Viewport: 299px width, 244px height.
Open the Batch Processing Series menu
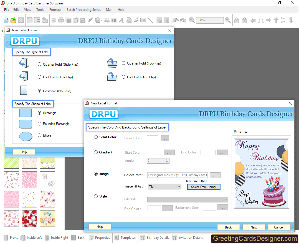click(83, 9)
